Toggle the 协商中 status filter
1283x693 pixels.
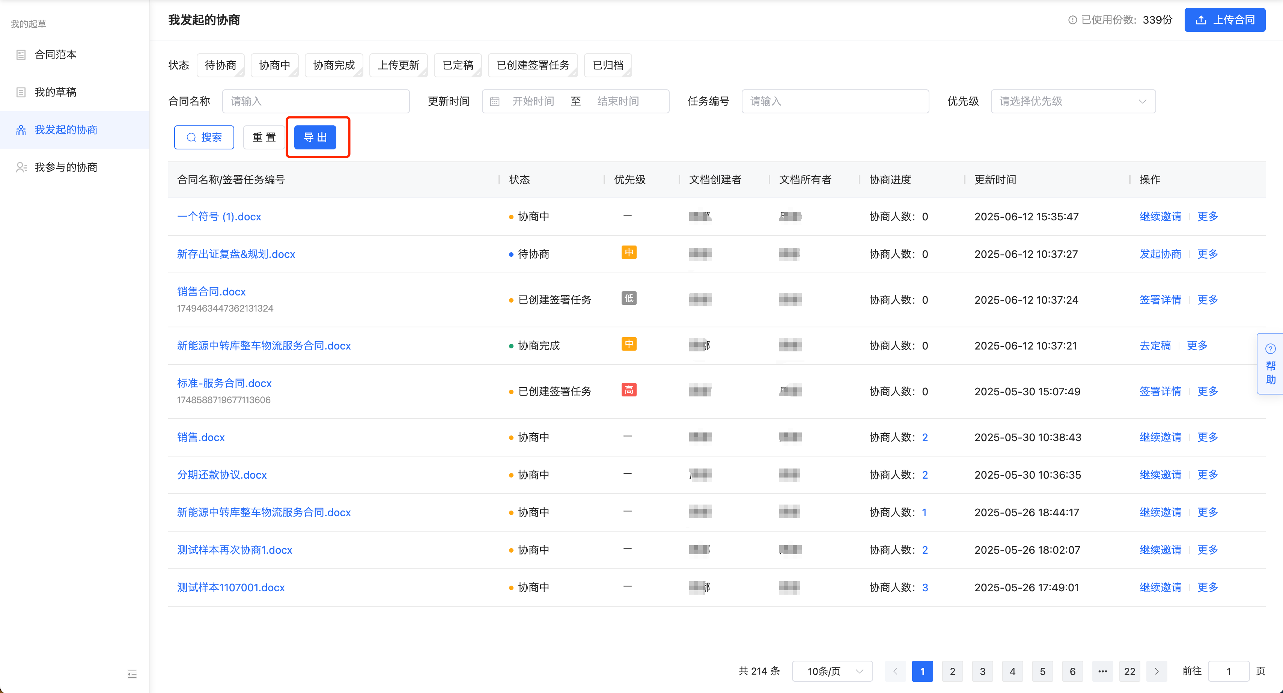(274, 65)
